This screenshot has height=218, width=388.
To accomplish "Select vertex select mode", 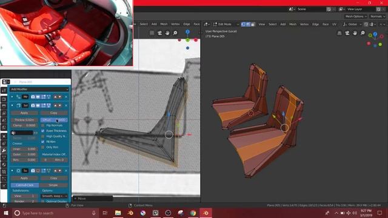I will click(x=243, y=24).
